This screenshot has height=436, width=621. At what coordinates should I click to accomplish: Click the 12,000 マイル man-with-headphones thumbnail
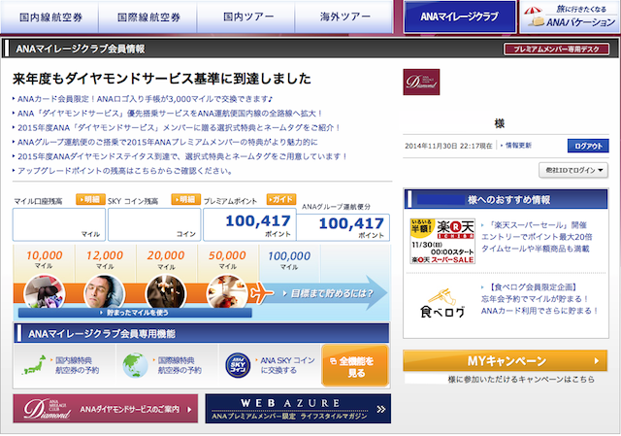tap(105, 292)
